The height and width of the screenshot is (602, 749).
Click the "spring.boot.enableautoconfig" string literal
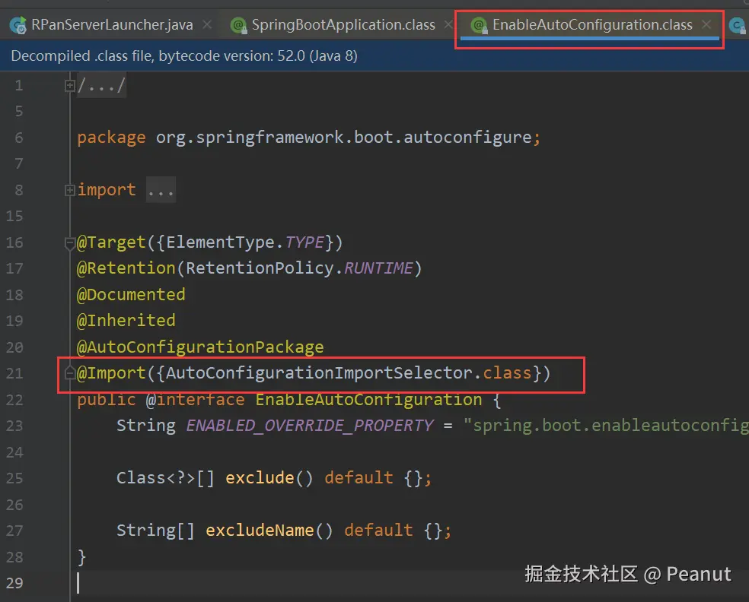[606, 425]
